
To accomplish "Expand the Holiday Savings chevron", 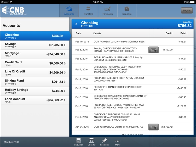I will [65, 91].
